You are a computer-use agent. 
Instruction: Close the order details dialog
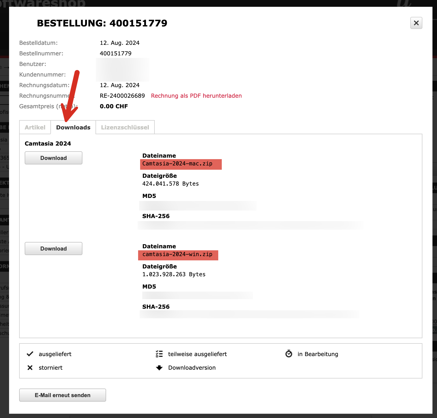(416, 23)
